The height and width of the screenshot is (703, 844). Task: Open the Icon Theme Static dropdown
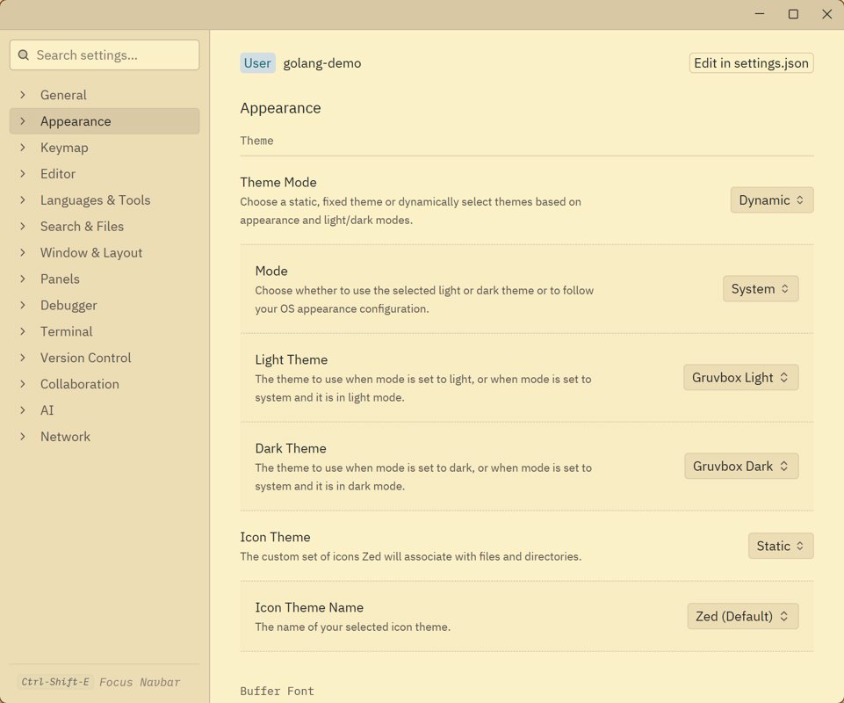click(780, 547)
